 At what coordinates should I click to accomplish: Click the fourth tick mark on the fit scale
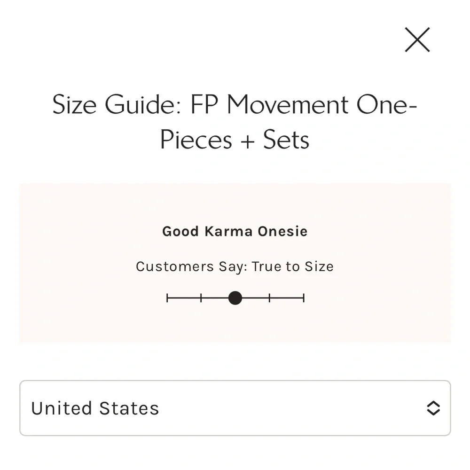tap(269, 298)
